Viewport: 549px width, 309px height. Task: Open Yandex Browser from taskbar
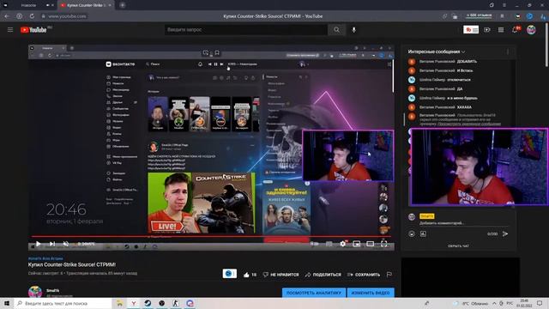pyautogui.click(x=134, y=303)
